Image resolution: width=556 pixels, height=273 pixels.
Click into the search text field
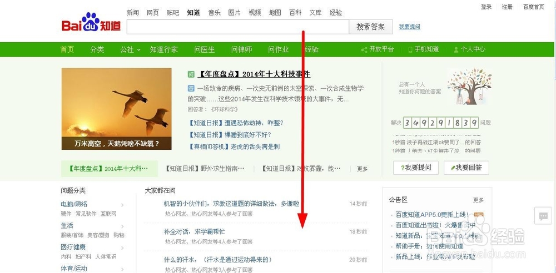(x=237, y=27)
